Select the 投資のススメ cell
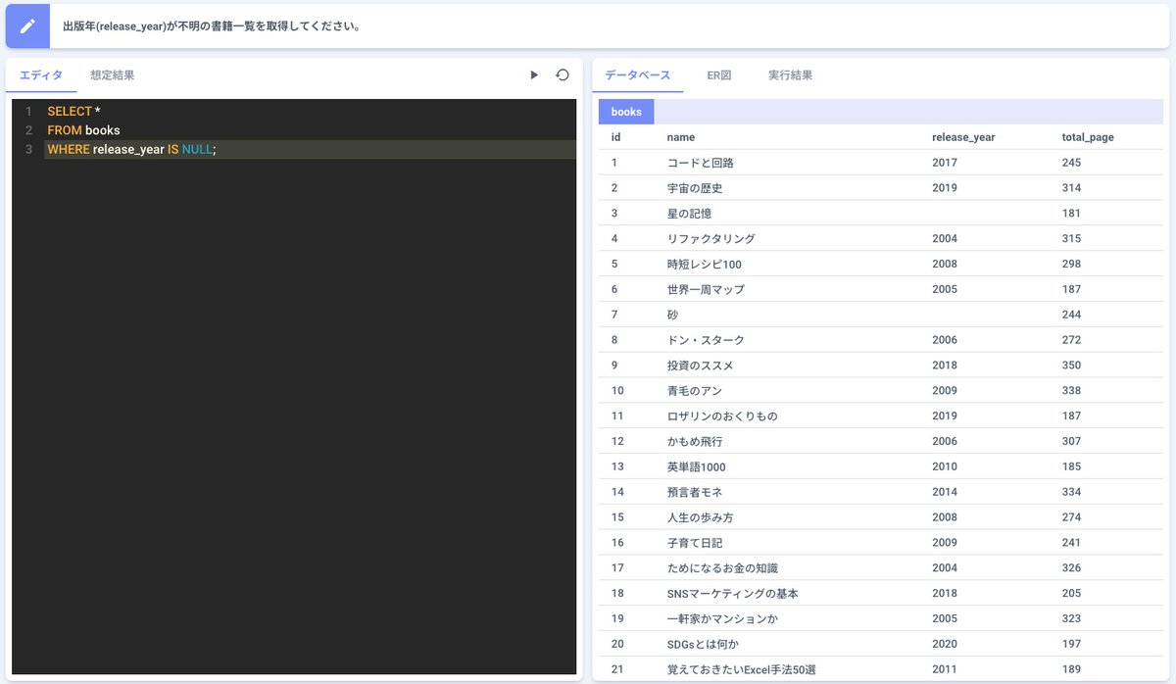This screenshot has width=1176, height=684. coord(700,366)
